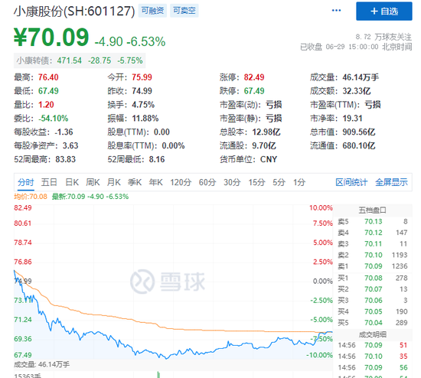Viewport: 421px width, 378px height.
Task: Click the 52周最高 value 83.83
Action: pos(66,159)
